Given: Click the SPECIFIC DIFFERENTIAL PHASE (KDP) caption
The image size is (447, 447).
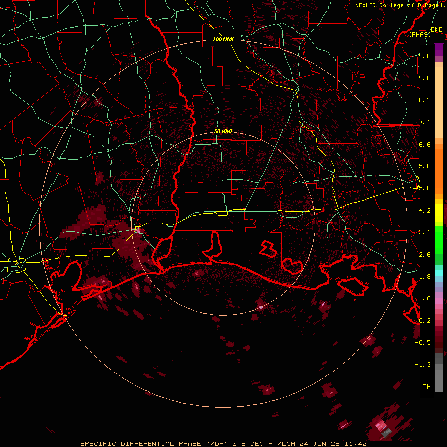Looking at the screenshot, I should (x=155, y=444).
